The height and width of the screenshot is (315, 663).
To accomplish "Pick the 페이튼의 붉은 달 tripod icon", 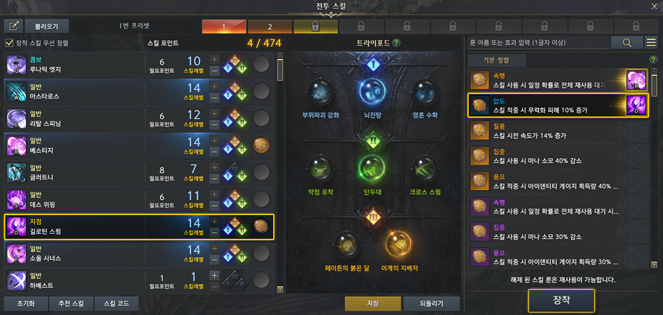I will point(347,245).
